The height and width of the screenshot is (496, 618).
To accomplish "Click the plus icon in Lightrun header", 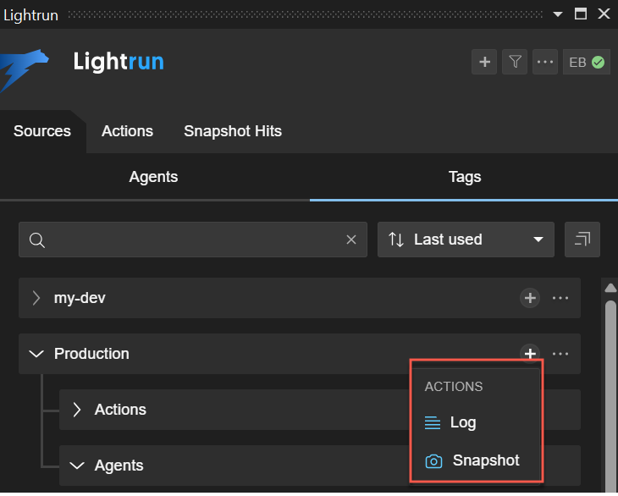I will point(484,62).
